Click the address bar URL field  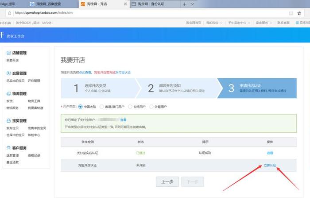tap(133, 13)
